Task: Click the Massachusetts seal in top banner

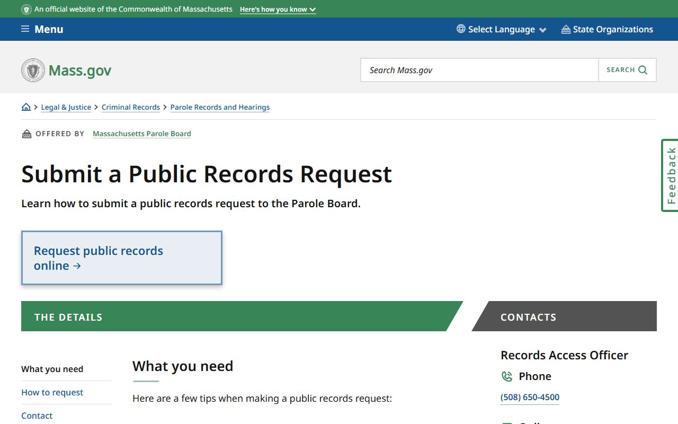Action: coord(26,10)
